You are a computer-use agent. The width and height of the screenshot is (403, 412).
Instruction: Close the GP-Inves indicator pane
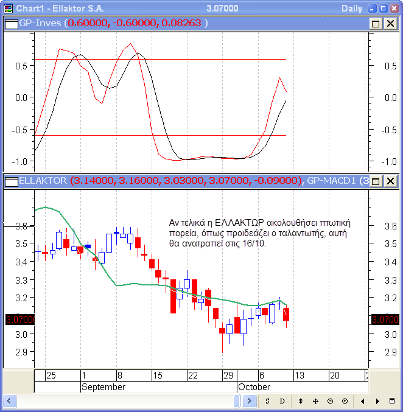pos(390,23)
